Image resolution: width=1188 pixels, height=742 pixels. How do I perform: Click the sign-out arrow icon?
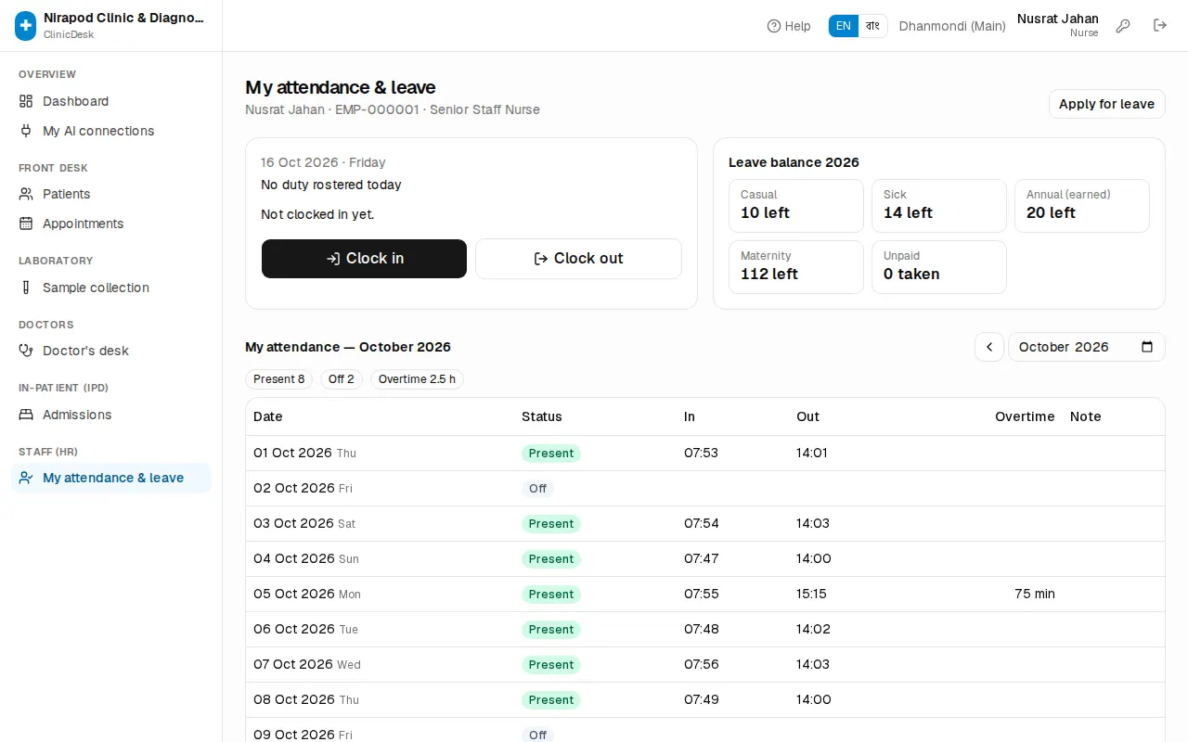point(1160,25)
